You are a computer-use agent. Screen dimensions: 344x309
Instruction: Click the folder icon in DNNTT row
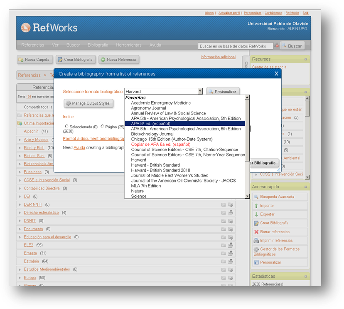pos(224,221)
